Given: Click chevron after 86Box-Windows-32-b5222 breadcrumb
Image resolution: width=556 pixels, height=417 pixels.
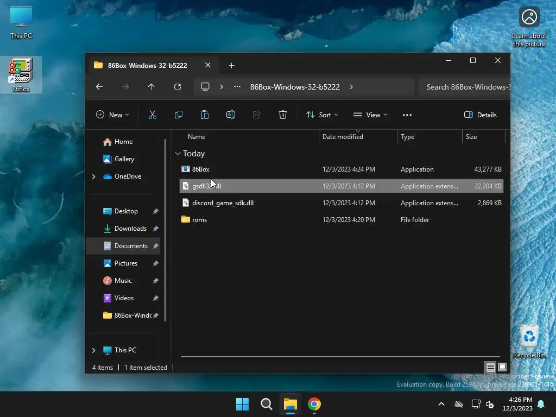Looking at the screenshot, I should pyautogui.click(x=351, y=87).
